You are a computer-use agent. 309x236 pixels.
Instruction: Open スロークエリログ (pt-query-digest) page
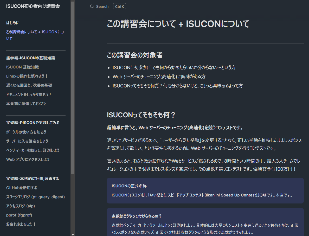(x=35, y=197)
